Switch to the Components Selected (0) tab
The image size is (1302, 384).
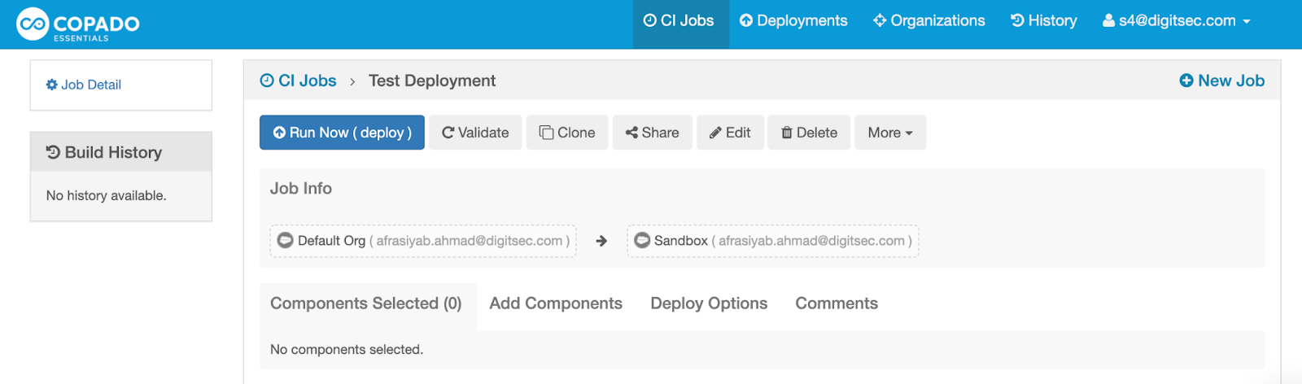[x=366, y=303]
